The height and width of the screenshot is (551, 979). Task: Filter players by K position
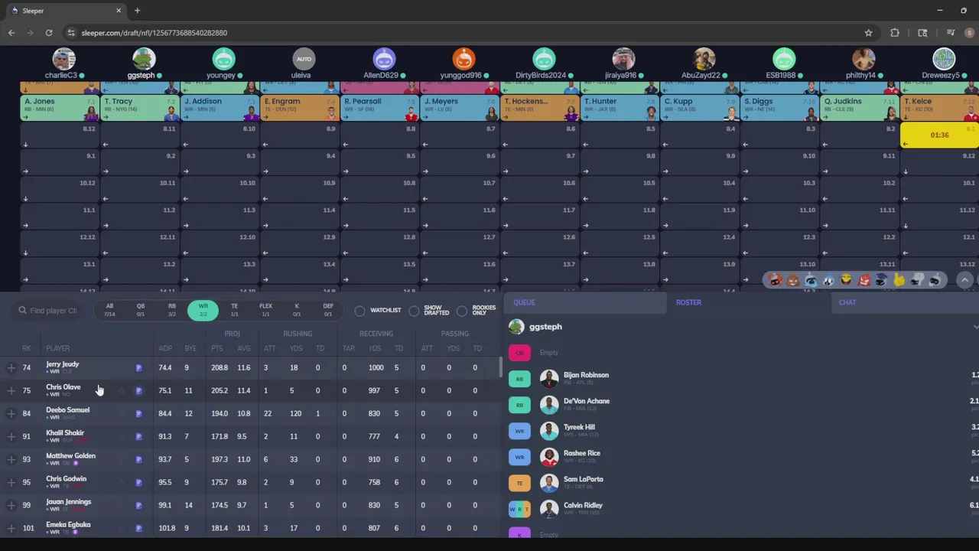(297, 310)
